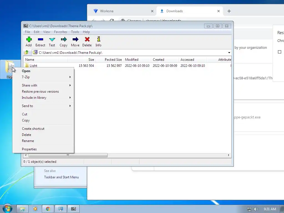Image resolution: width=284 pixels, height=213 pixels.
Task: Minimize the 7-Zip window
Action: click(x=208, y=26)
